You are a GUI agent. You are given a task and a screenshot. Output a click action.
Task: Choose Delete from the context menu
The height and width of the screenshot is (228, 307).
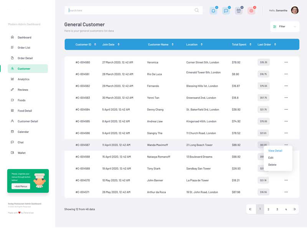point(272,164)
